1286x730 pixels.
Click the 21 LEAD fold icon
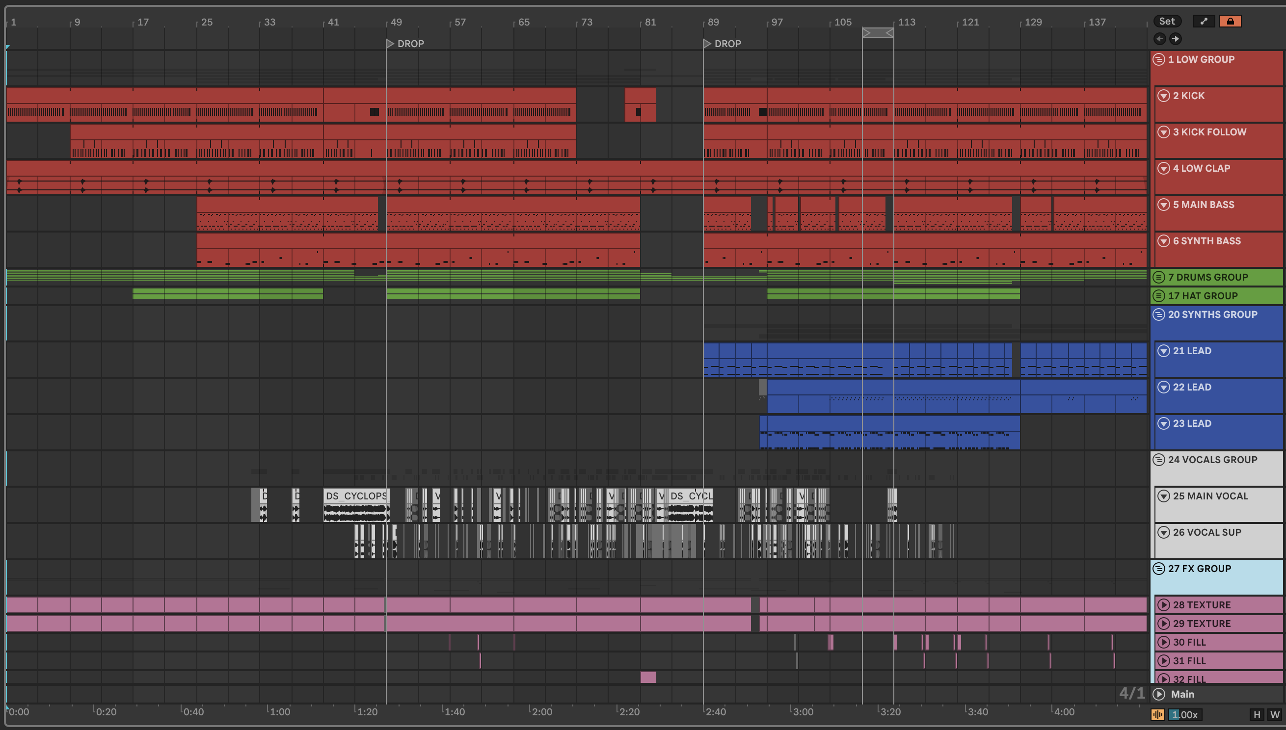(x=1164, y=351)
